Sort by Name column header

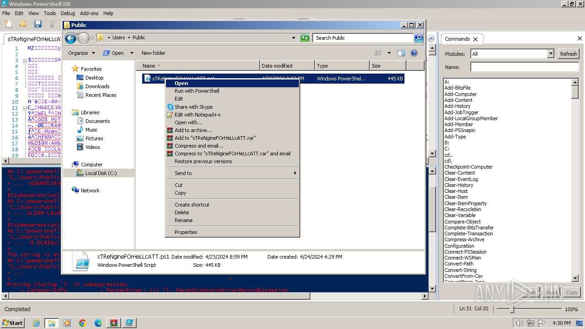point(197,66)
